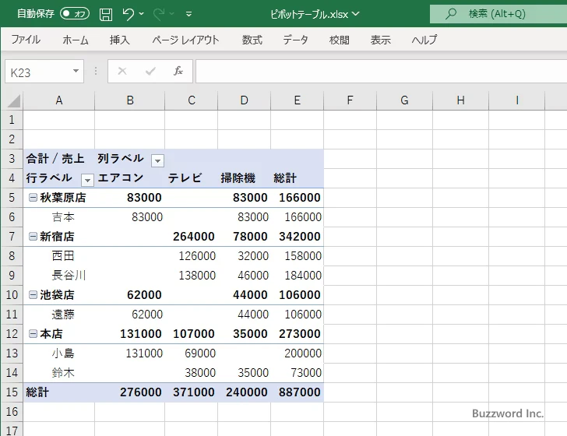
Task: Select column B header
Action: [x=130, y=100]
